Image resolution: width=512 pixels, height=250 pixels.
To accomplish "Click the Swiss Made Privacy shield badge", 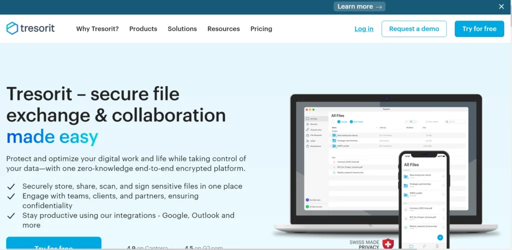I will 387,244.
